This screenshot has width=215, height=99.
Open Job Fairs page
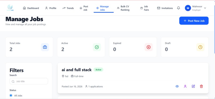[x=145, y=8]
